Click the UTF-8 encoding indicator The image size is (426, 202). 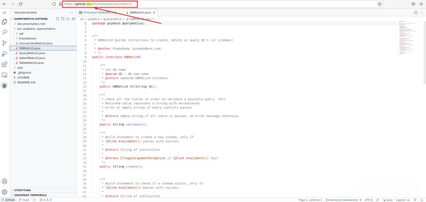click(x=368, y=200)
